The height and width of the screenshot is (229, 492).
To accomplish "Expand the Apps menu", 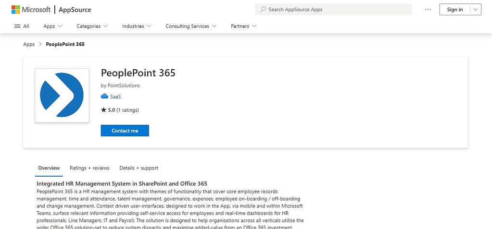I will pos(53,26).
